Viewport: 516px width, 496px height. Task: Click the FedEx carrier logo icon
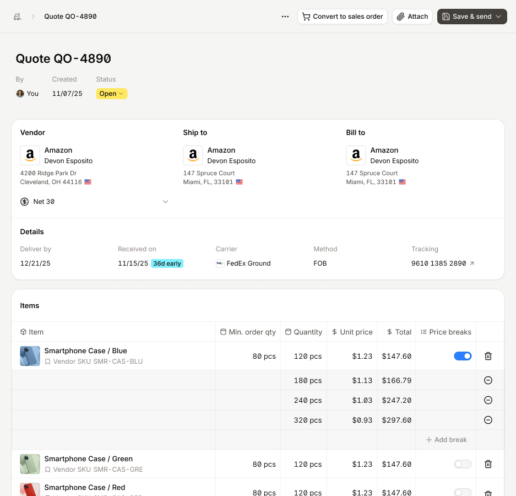(x=220, y=263)
